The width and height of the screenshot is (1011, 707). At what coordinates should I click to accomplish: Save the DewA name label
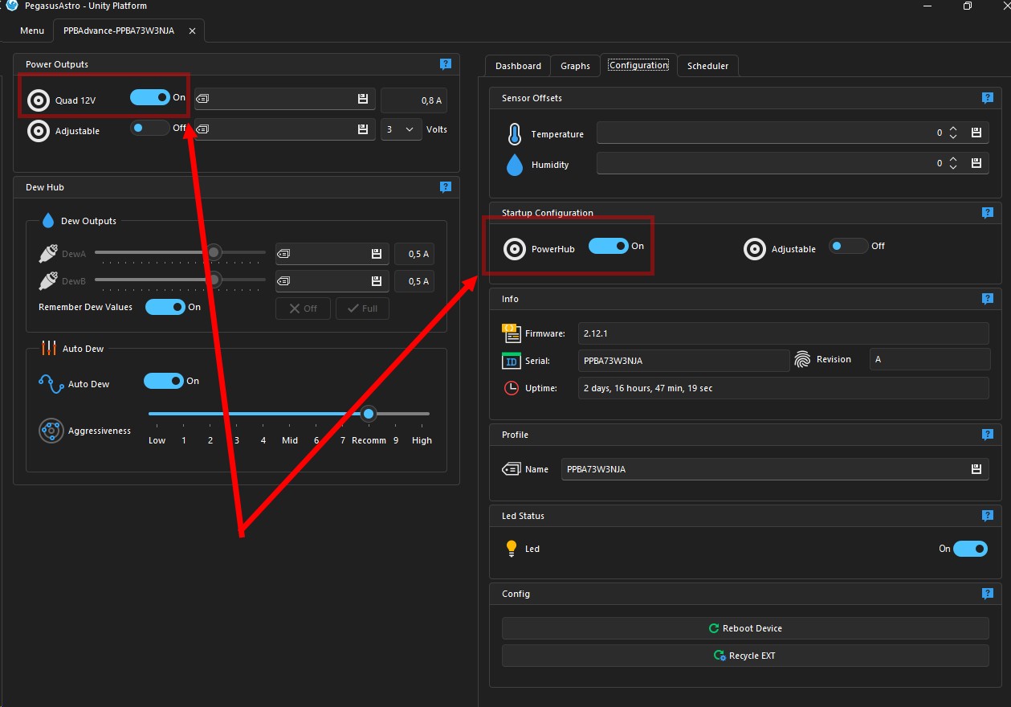[377, 254]
